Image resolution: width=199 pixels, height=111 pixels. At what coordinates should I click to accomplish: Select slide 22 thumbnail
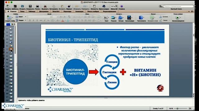point(11,100)
